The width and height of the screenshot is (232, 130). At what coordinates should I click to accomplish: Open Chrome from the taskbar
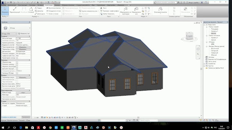(50, 128)
